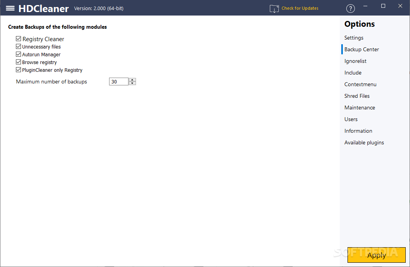Toggle PluginCleaner only Registry checkbox
This screenshot has width=410, height=267.
(18, 70)
